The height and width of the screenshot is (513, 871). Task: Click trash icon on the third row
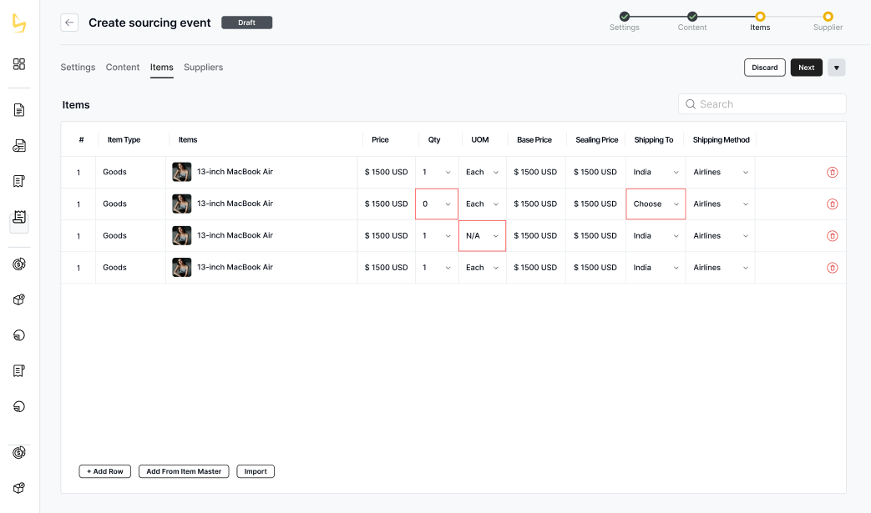point(832,236)
